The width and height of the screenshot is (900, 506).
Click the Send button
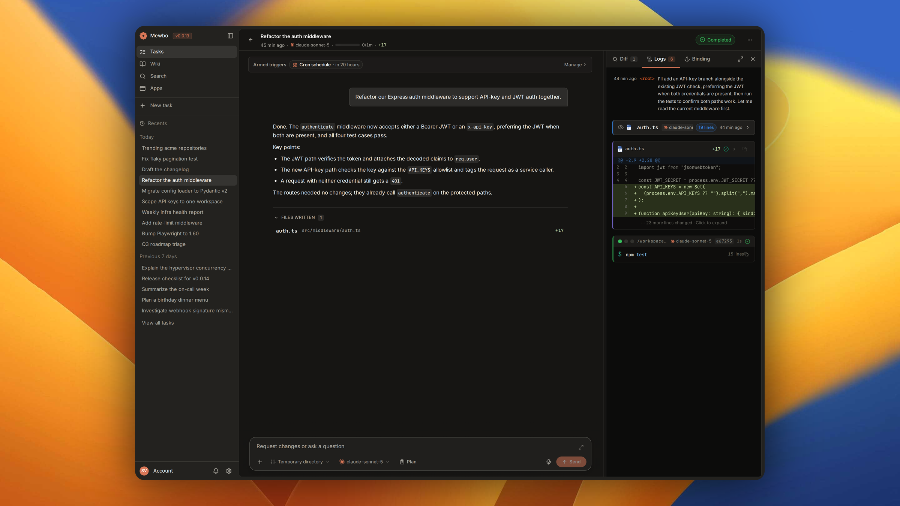571,462
